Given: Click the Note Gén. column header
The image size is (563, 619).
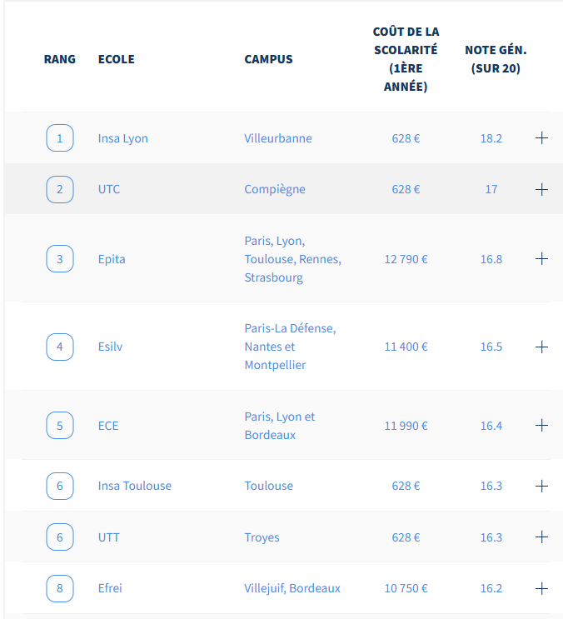Looking at the screenshot, I should (x=496, y=59).
